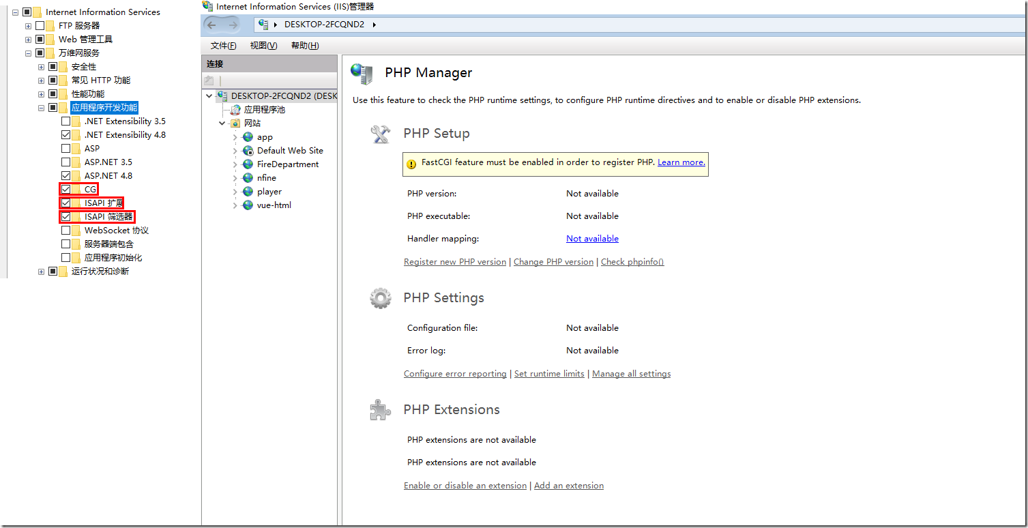The image size is (1028, 528).
Task: Open the 视图(V) menu
Action: pos(263,45)
